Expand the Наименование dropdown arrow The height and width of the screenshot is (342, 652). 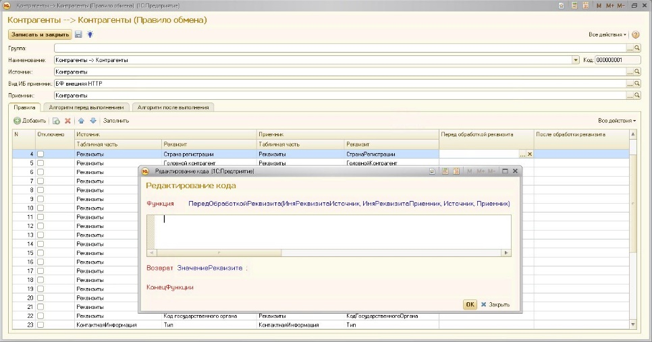576,60
